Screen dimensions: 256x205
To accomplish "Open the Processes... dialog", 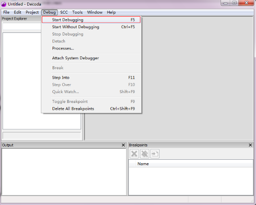I will [x=63, y=48].
